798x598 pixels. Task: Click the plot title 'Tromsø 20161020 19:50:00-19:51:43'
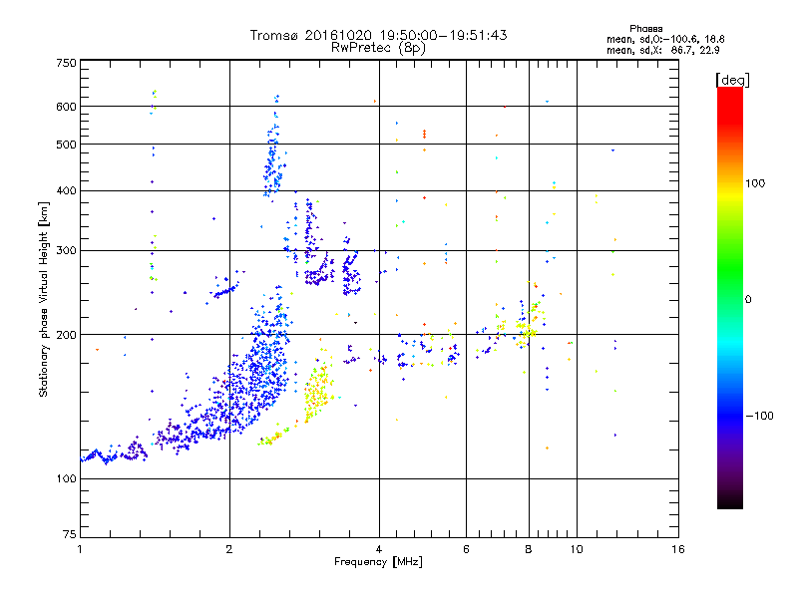pyautogui.click(x=378, y=35)
